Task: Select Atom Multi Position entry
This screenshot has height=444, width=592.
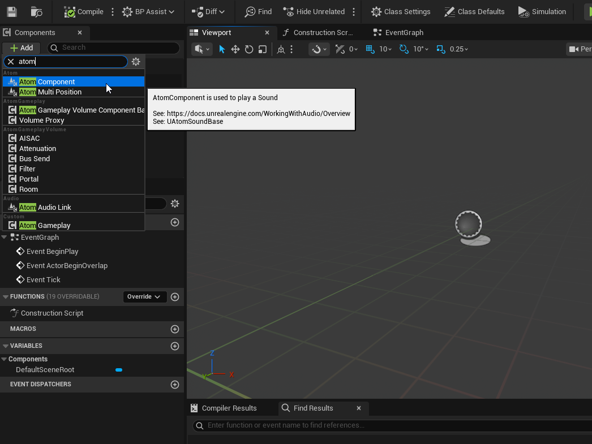Action: click(x=74, y=92)
